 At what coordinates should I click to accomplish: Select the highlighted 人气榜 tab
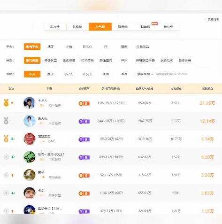point(100,27)
